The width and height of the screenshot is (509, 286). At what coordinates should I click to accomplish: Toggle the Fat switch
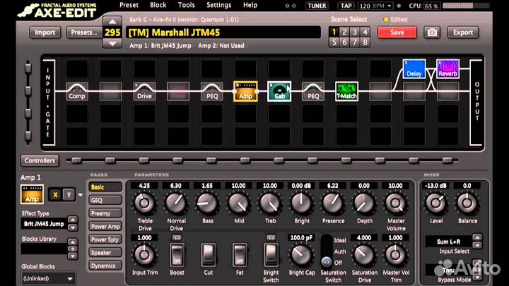(x=240, y=255)
